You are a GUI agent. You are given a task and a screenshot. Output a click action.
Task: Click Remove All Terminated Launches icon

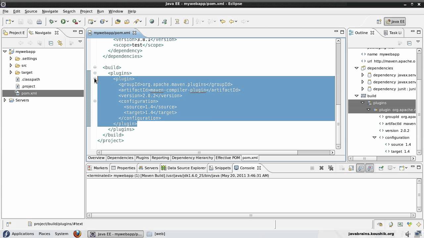pos(331,168)
